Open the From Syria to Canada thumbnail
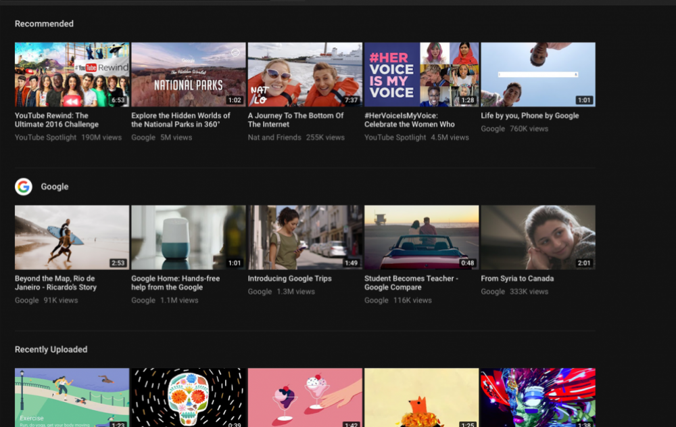 pos(538,238)
